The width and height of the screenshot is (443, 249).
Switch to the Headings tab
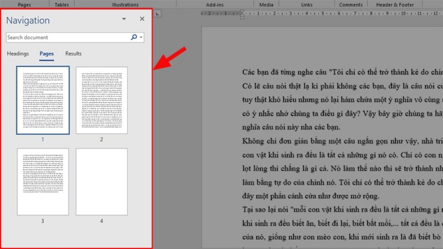click(18, 54)
